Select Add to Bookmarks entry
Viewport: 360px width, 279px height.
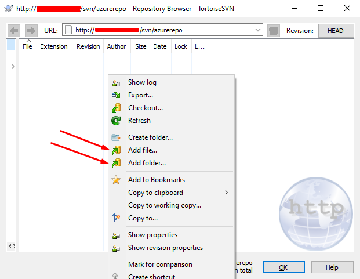click(x=171, y=180)
